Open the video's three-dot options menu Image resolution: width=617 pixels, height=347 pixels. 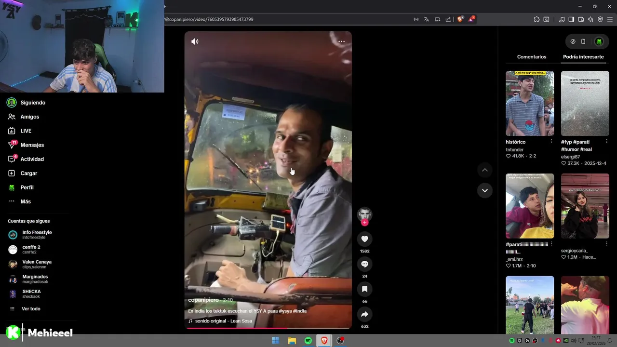coord(341,41)
